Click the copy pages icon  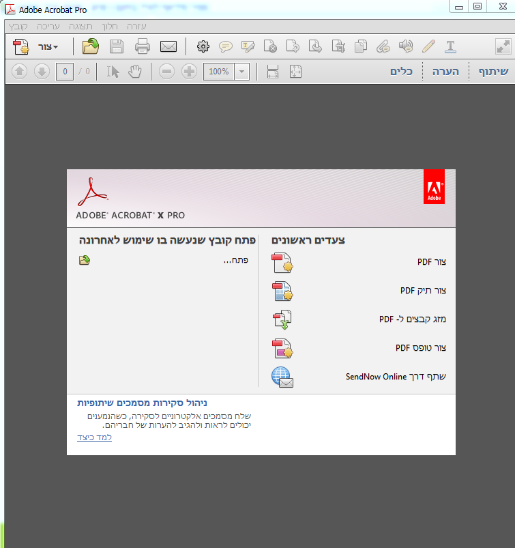pyautogui.click(x=361, y=46)
